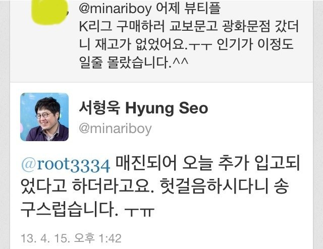Click the bold Hyung Seo name text
This screenshot has height=249, width=323.
click(167, 108)
